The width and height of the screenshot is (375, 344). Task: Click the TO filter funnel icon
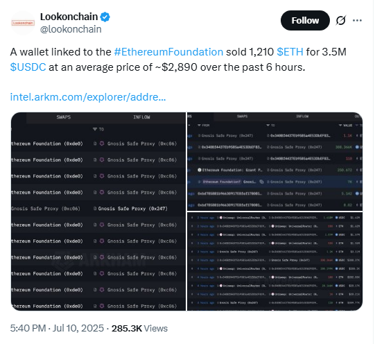pyautogui.click(x=95, y=129)
